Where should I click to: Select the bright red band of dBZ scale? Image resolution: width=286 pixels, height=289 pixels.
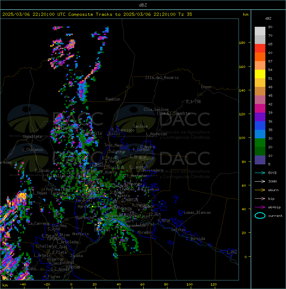tap(260, 48)
